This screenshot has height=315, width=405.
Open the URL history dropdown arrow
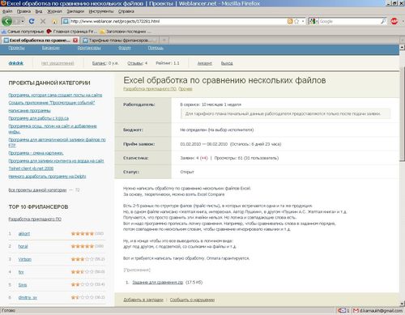[x=303, y=21]
